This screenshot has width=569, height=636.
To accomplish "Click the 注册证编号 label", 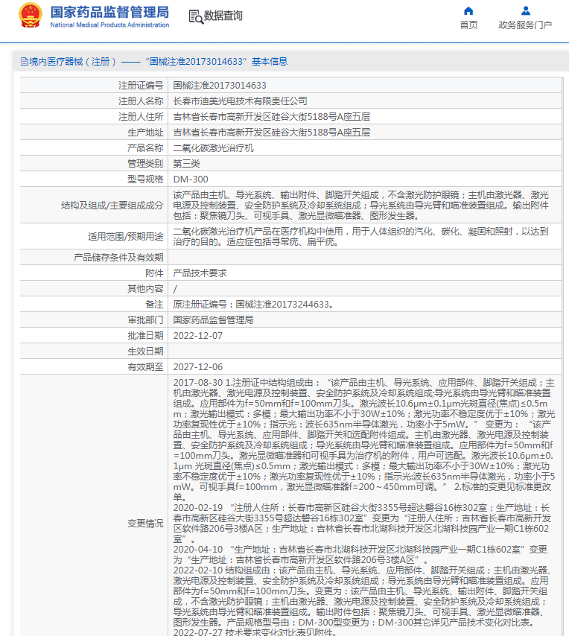I will tap(142, 86).
